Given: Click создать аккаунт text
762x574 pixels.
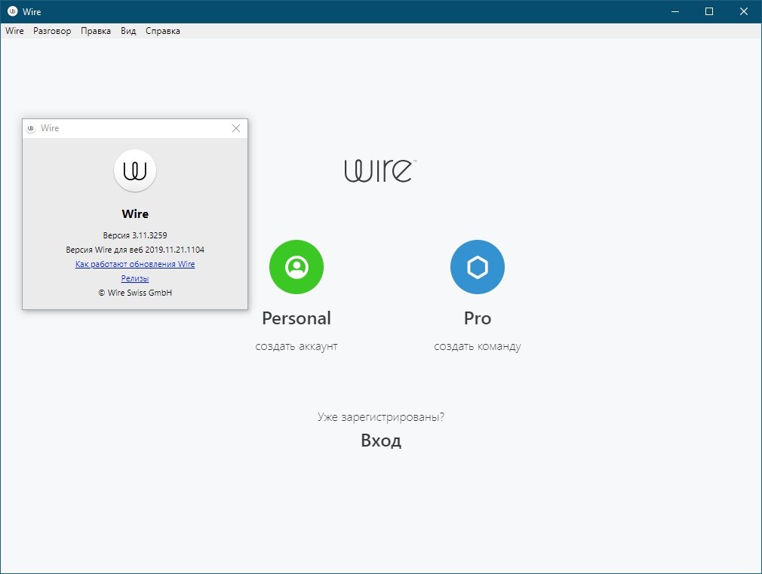Looking at the screenshot, I should coord(297,346).
